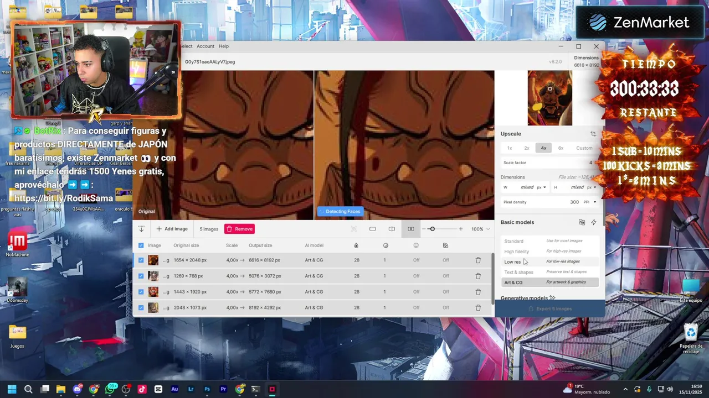
Task: Click the Export 5 images button
Action: click(x=549, y=308)
